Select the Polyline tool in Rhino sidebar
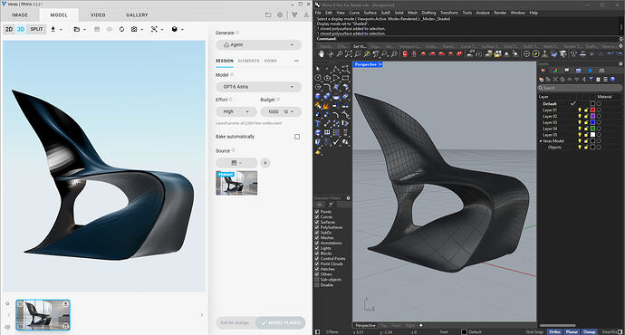The image size is (625, 335). tap(336, 69)
